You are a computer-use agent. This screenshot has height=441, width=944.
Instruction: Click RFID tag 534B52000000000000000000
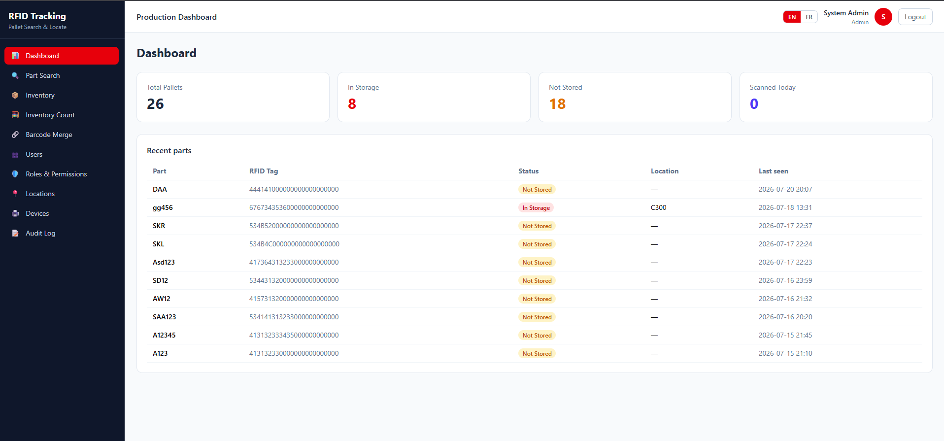pos(294,226)
